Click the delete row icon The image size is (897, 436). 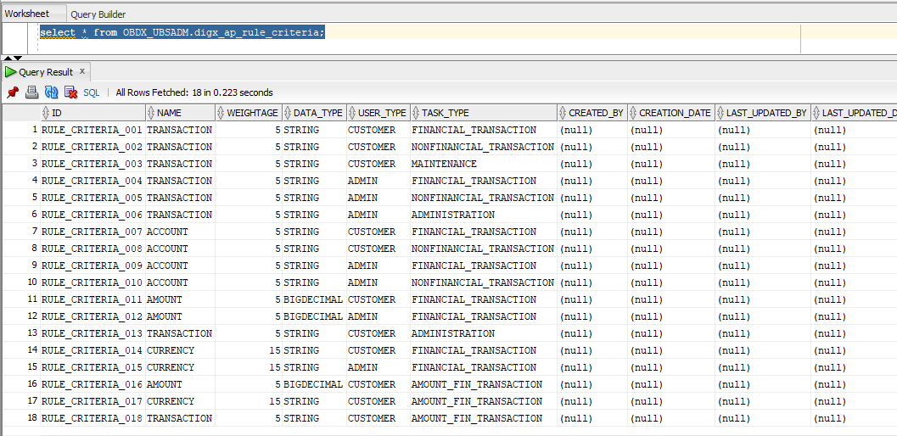click(x=71, y=92)
